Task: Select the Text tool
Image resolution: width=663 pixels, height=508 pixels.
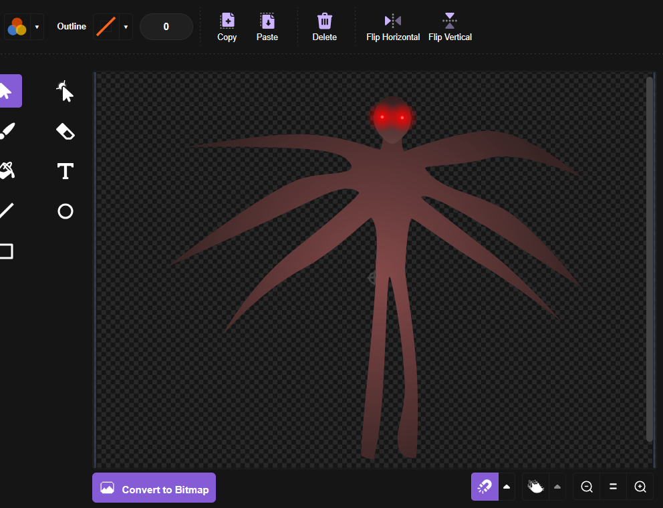Action: pyautogui.click(x=65, y=171)
